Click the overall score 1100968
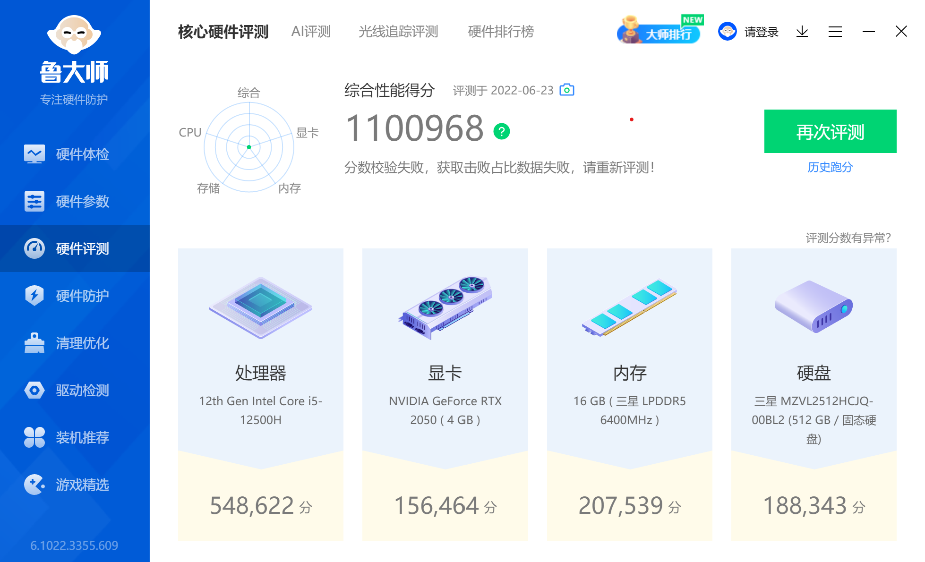Viewport: 925px width, 562px height. (x=415, y=128)
